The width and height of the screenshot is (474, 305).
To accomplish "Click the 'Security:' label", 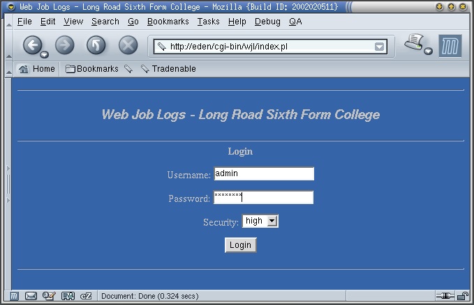I will coord(221,222).
